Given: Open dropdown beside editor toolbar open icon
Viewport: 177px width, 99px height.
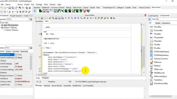Looking at the screenshot, I should click(x=48, y=18).
